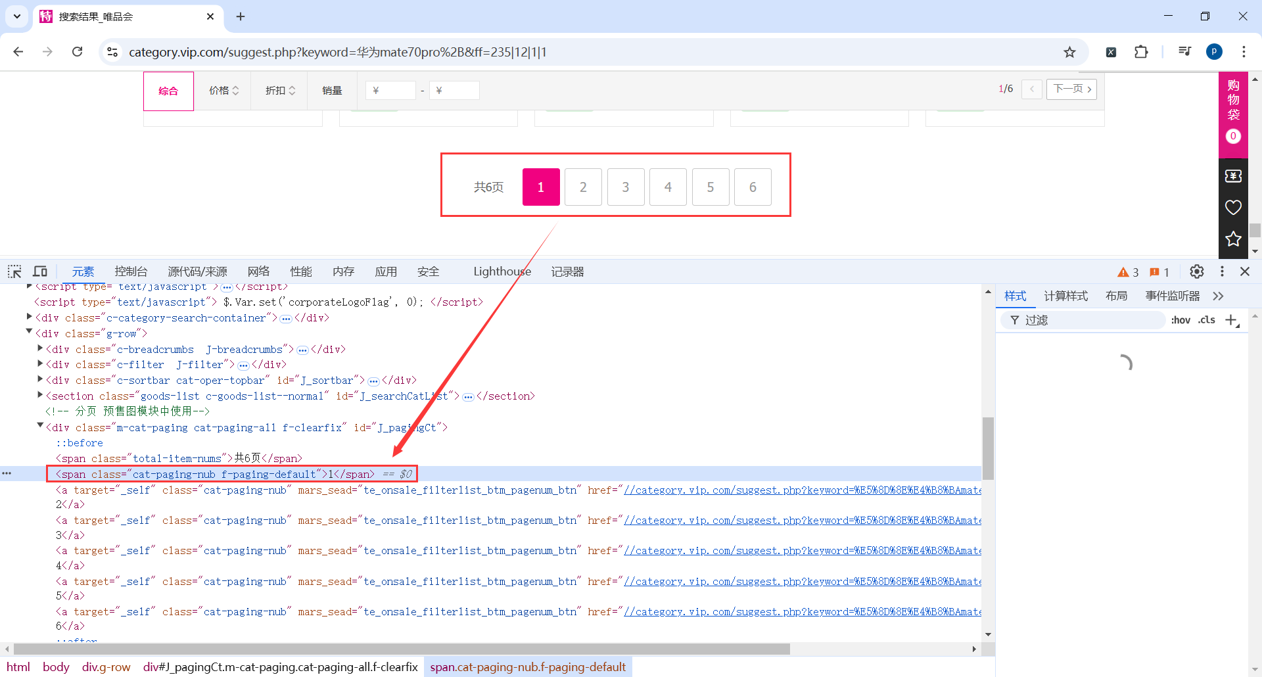Screen dimensions: 1262x677
Task: Toggle the DevTools device toolbar icon
Action: [x=40, y=271]
